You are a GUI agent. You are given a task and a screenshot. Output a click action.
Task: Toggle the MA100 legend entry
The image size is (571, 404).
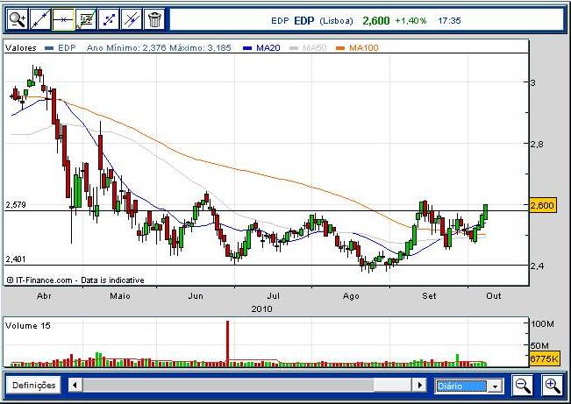(x=357, y=47)
